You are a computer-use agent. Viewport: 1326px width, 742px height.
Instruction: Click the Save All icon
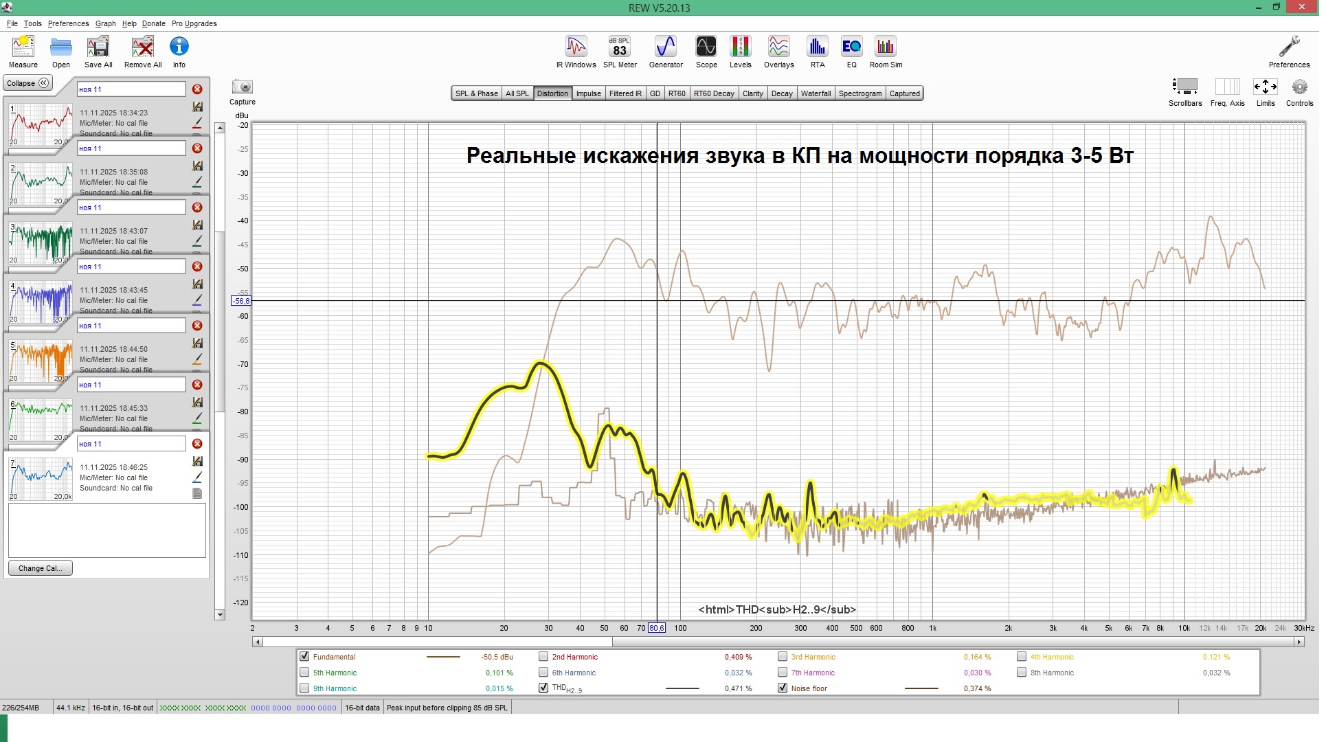98,52
